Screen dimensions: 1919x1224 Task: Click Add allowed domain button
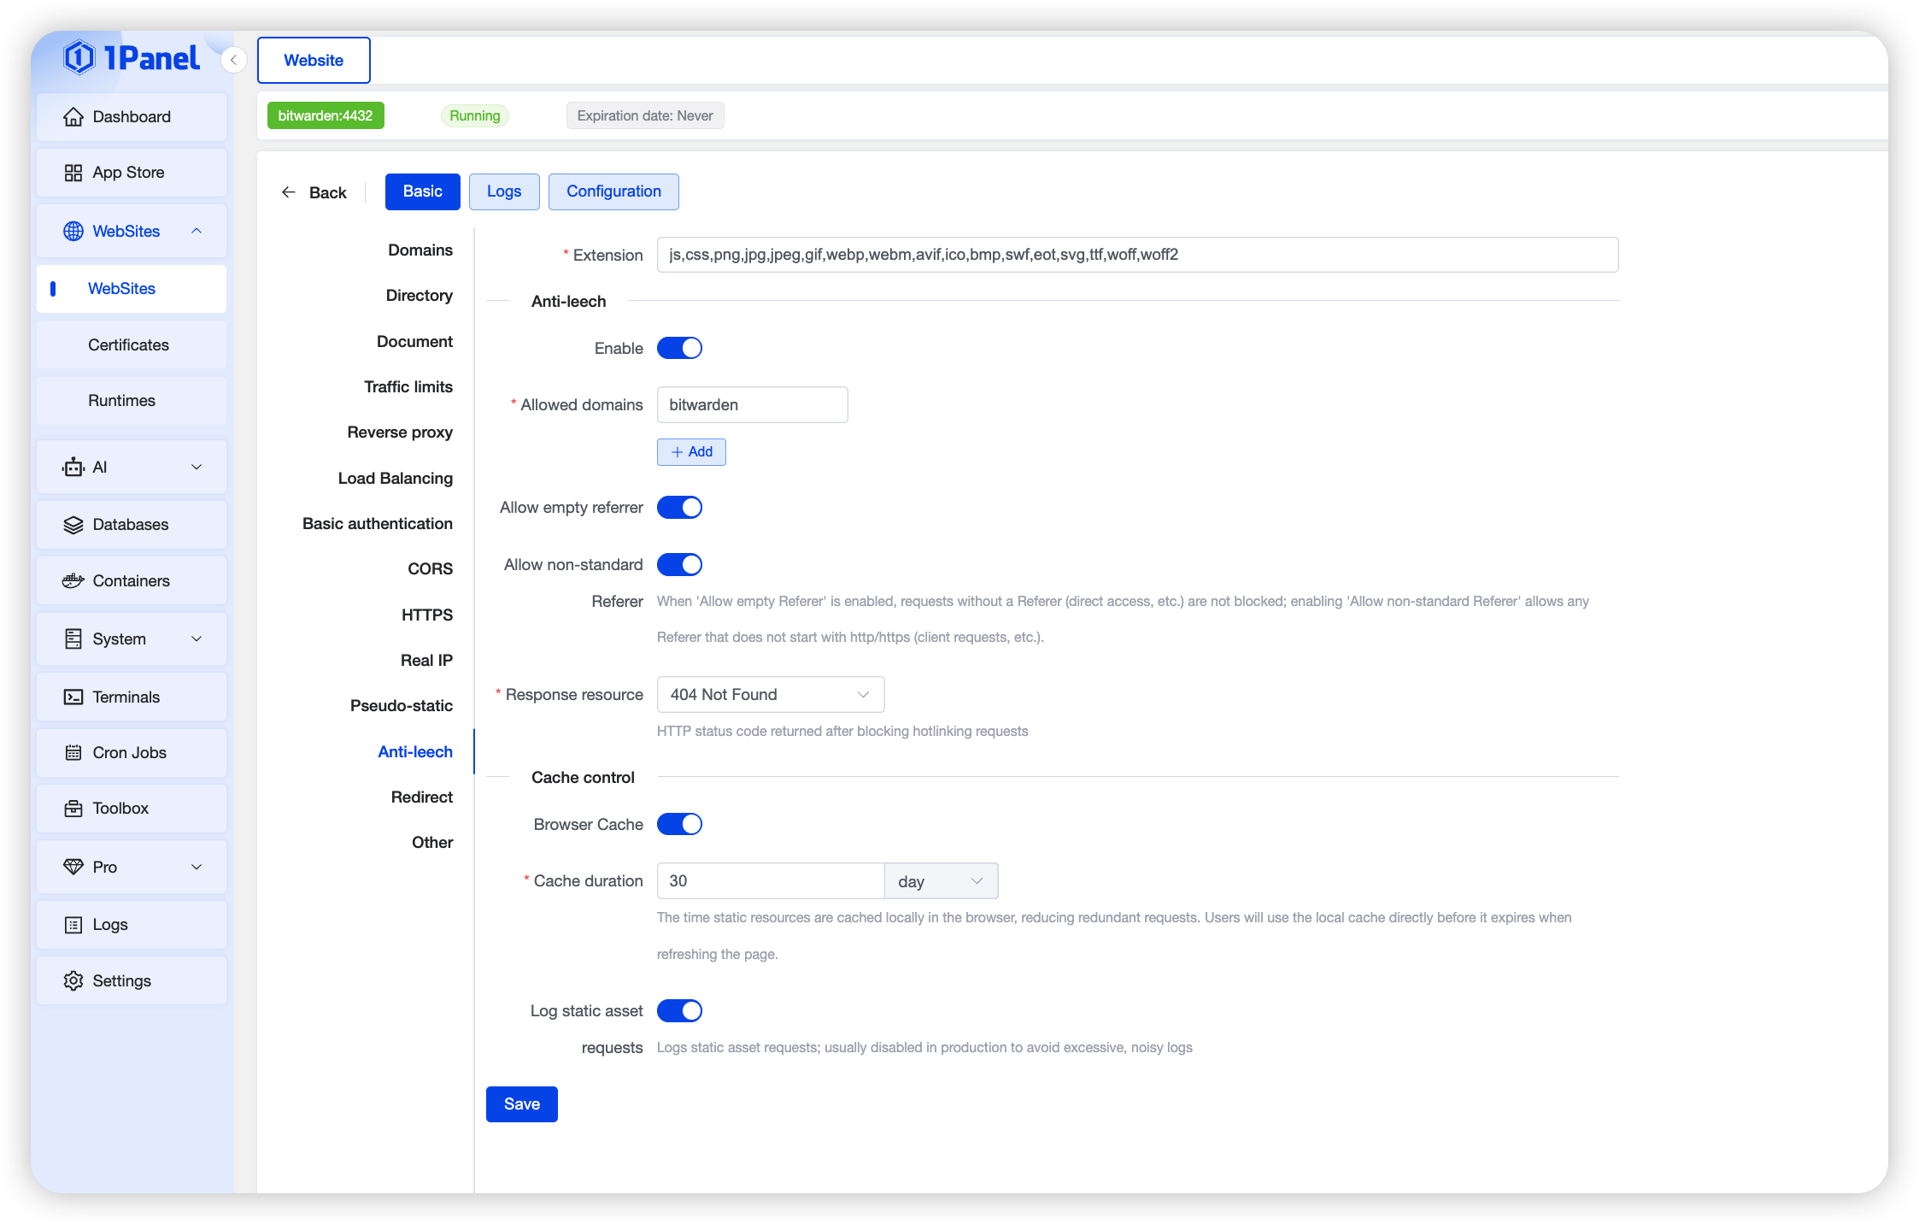click(691, 452)
